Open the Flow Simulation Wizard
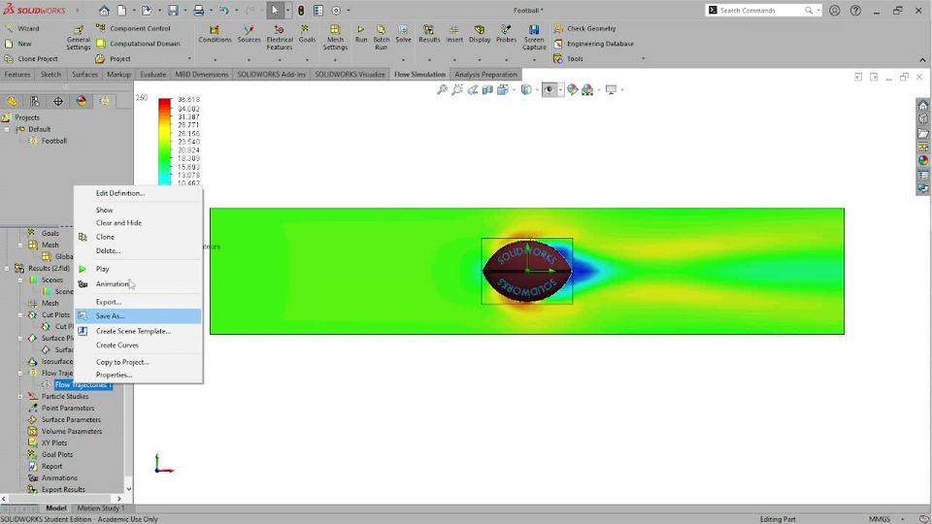Viewport: 932px width, 524px height. 22,28
